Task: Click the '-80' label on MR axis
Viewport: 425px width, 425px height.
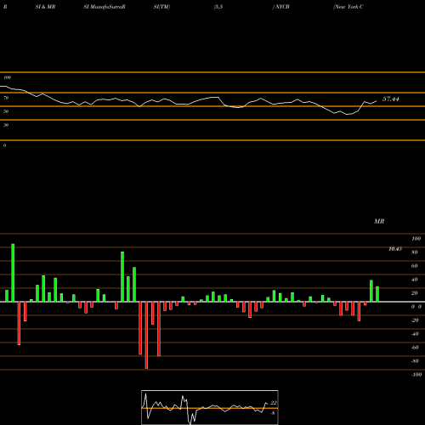Action: pyautogui.click(x=415, y=361)
